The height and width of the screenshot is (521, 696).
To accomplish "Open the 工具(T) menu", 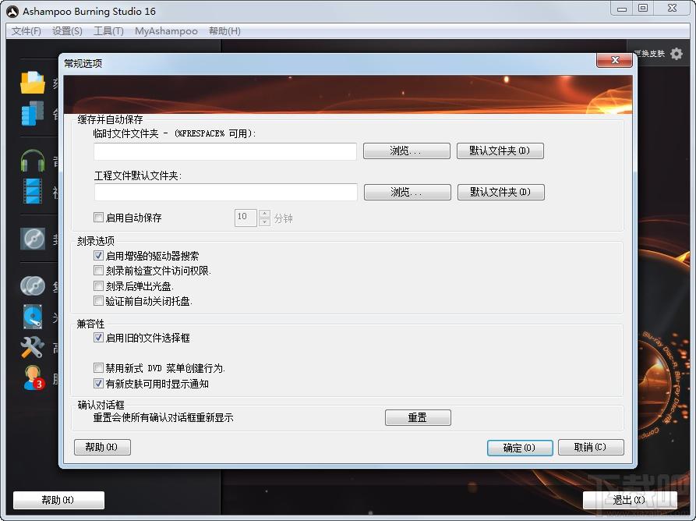I will point(108,31).
